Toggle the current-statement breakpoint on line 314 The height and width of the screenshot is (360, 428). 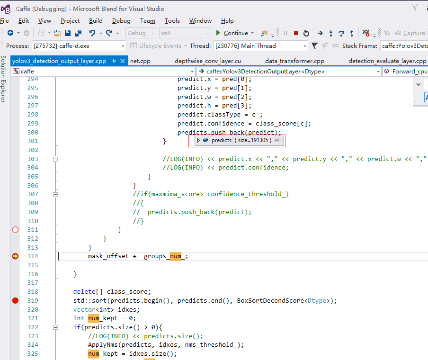(15, 256)
